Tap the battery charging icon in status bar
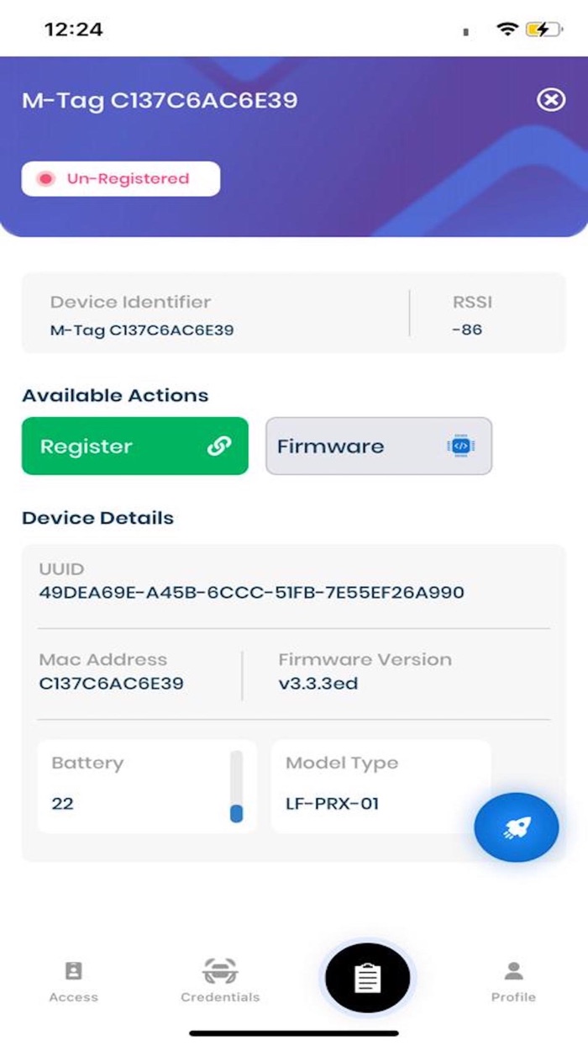 [x=543, y=29]
